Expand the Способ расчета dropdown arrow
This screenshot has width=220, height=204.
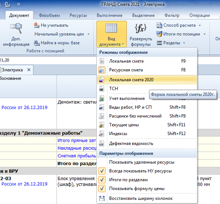[200, 25]
